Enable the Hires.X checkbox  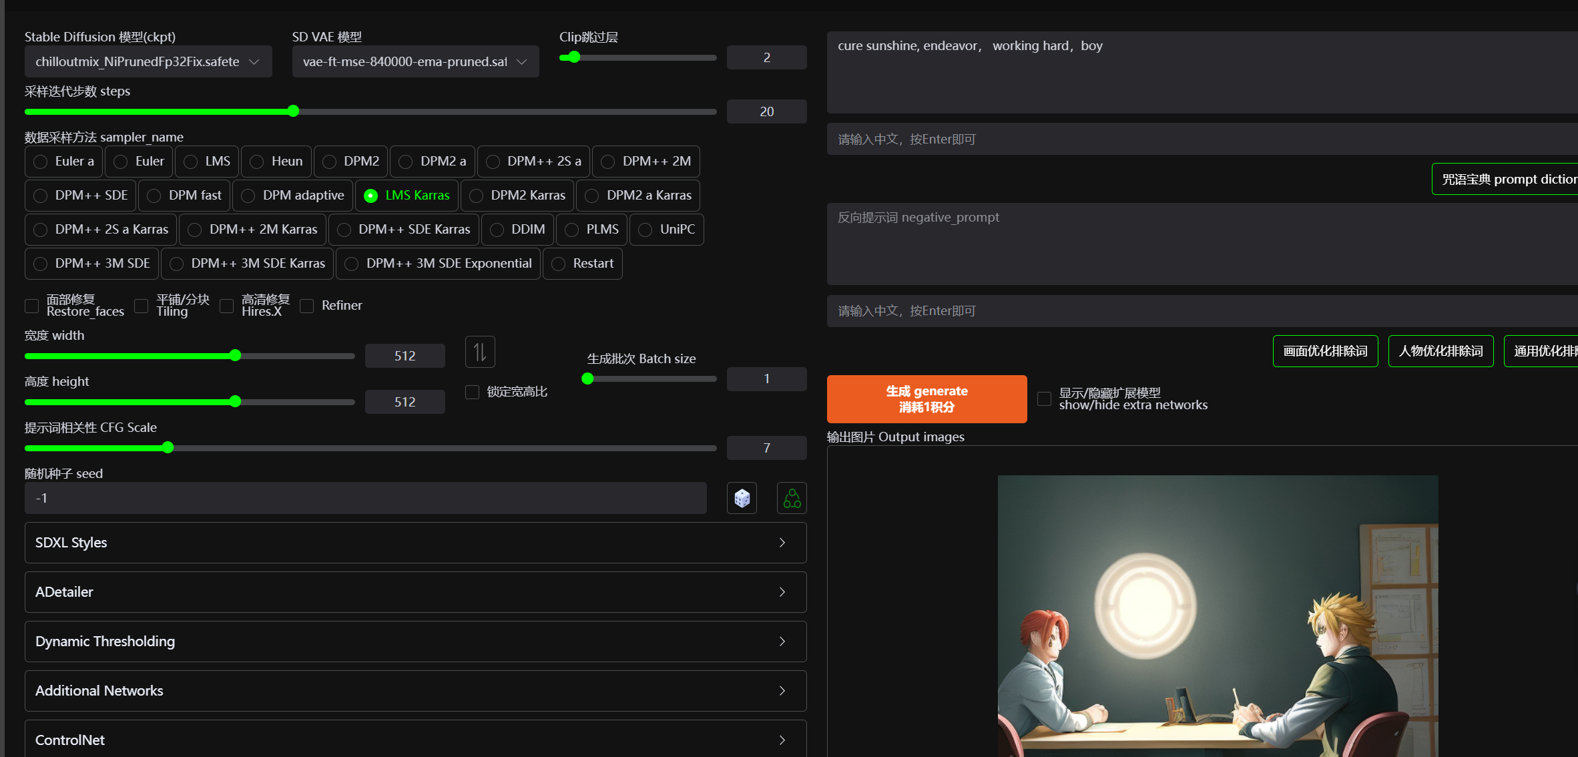point(226,306)
